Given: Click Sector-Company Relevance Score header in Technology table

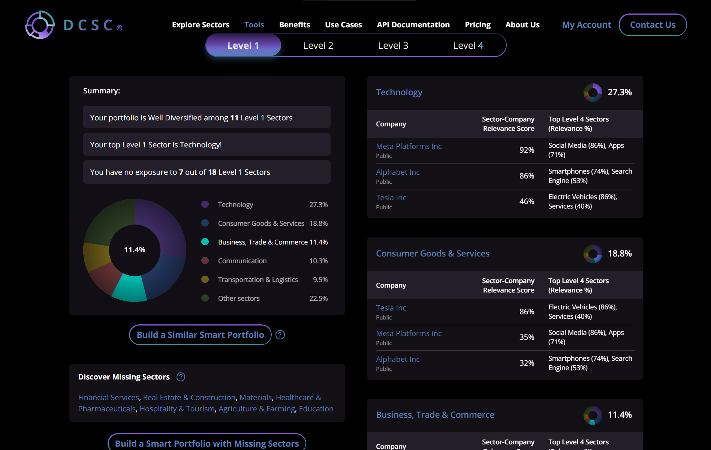Looking at the screenshot, I should click(x=508, y=124).
